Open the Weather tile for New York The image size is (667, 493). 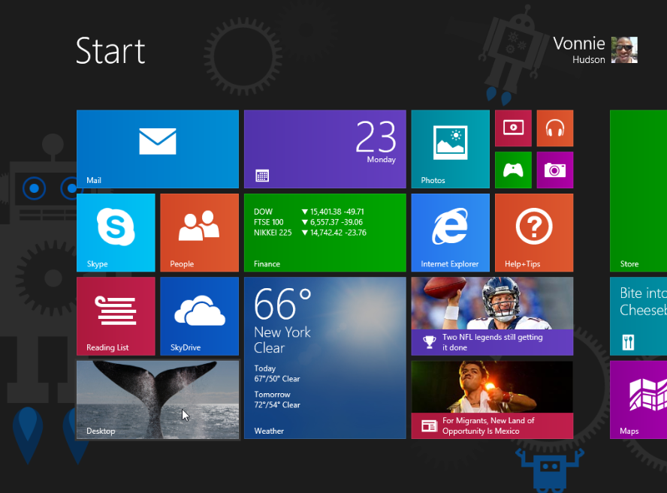(x=325, y=358)
